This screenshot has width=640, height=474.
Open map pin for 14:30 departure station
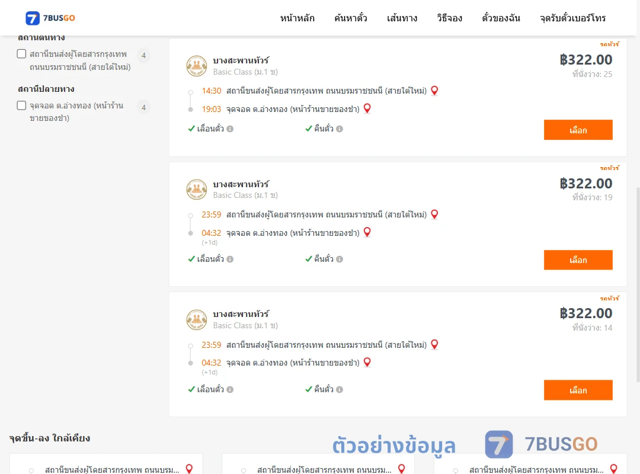[434, 91]
